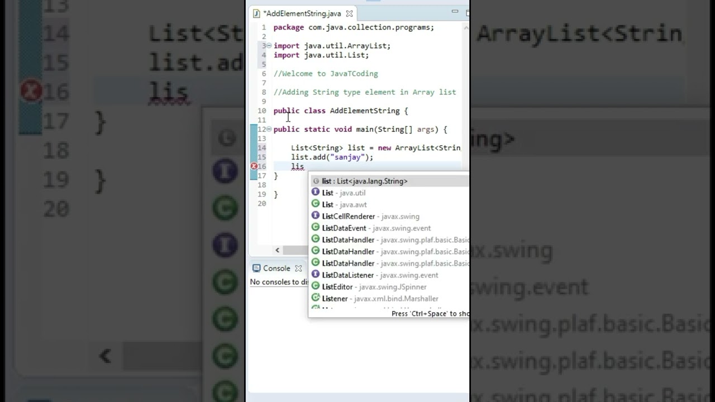715x402 pixels.
Task: Select the ListDataEvent javax.swing.event proposal
Action: coord(389,228)
